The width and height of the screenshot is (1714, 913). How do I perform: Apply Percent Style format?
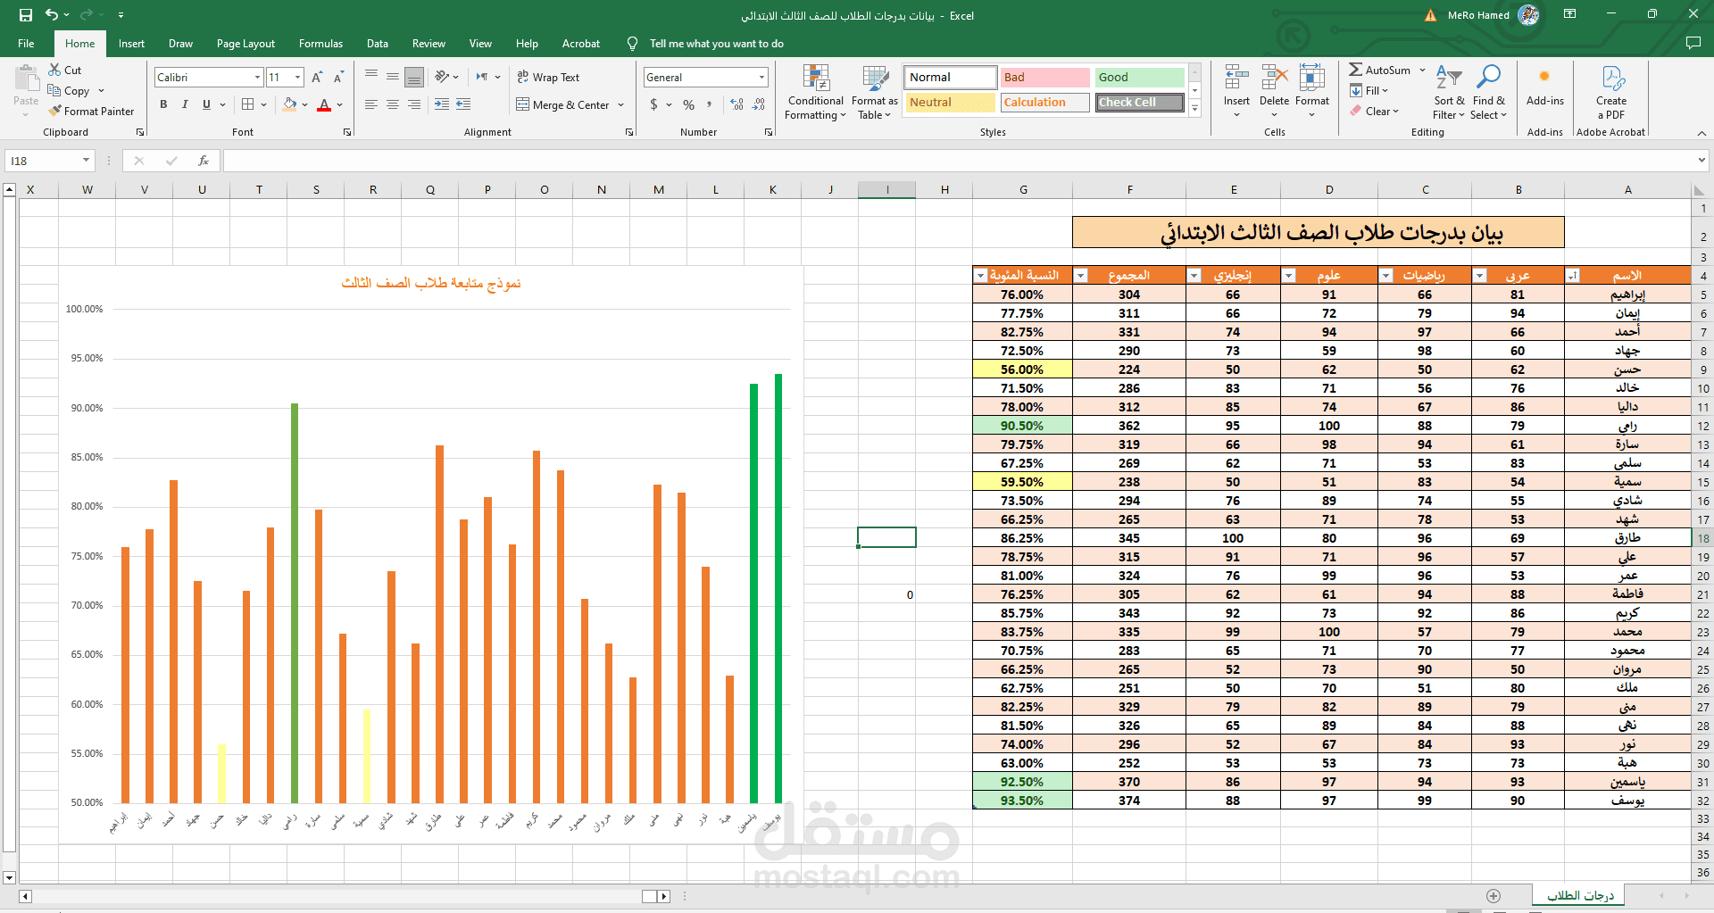pos(688,104)
